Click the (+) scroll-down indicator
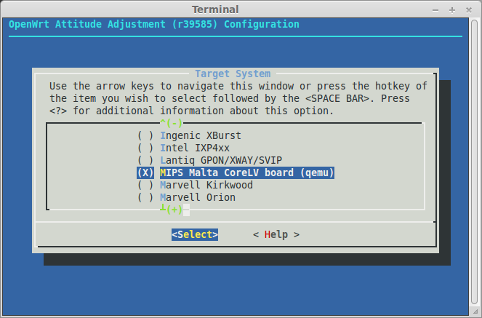Screen dimensions: 482x318 pyautogui.click(x=174, y=210)
